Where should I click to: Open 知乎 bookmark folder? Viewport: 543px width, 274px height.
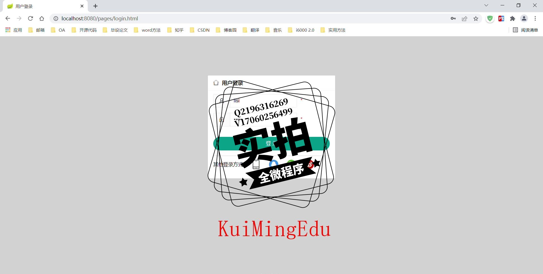point(175,30)
